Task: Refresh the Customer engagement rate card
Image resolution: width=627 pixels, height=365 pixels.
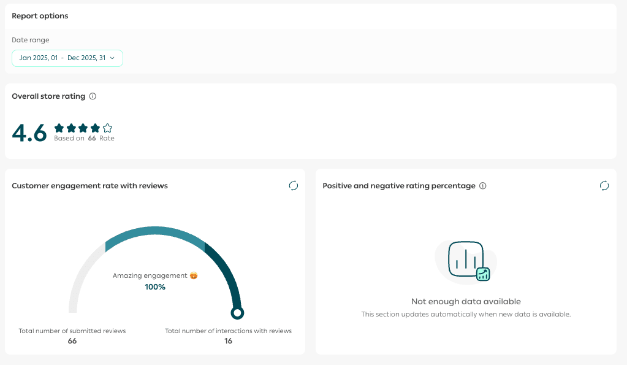Action: pos(294,186)
